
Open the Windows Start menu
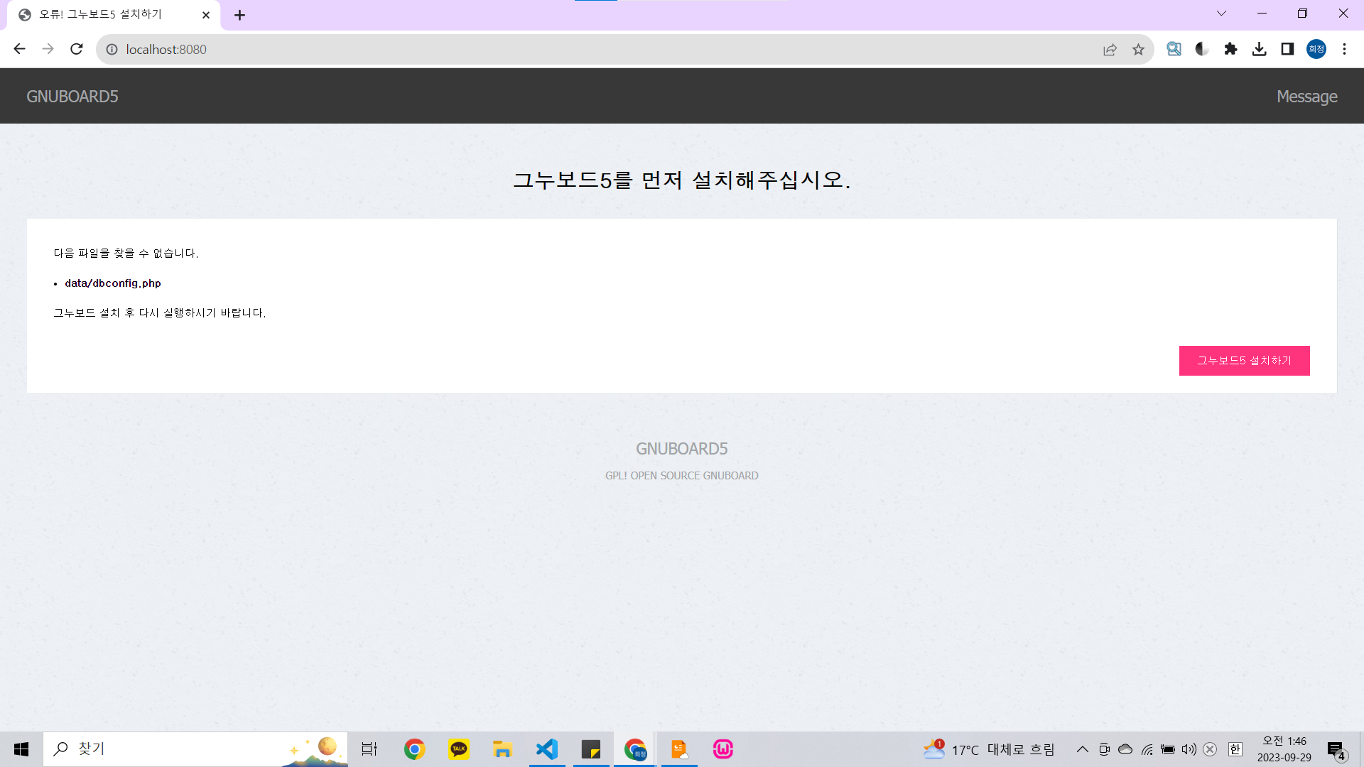point(21,749)
